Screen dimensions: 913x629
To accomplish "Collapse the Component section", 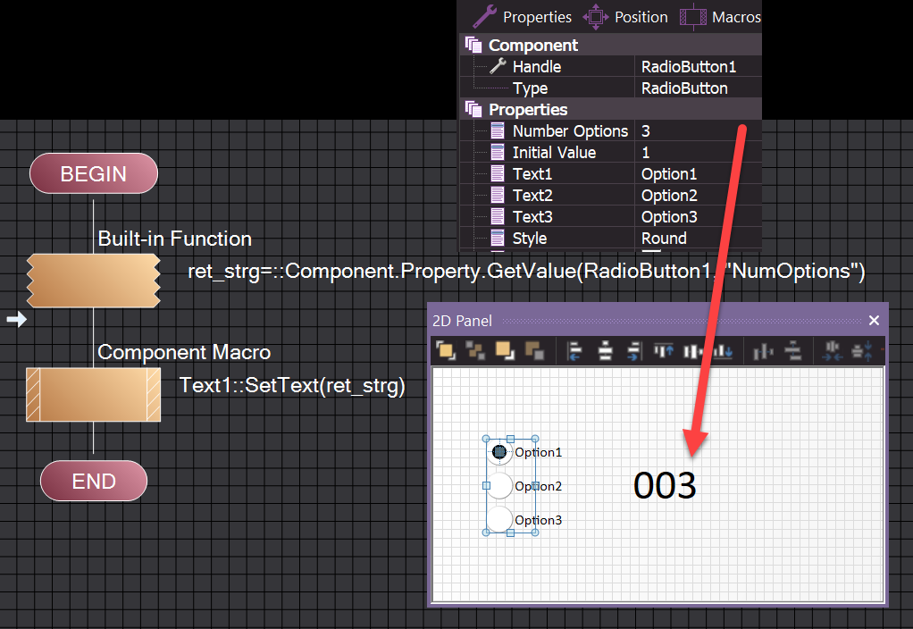I will (473, 46).
